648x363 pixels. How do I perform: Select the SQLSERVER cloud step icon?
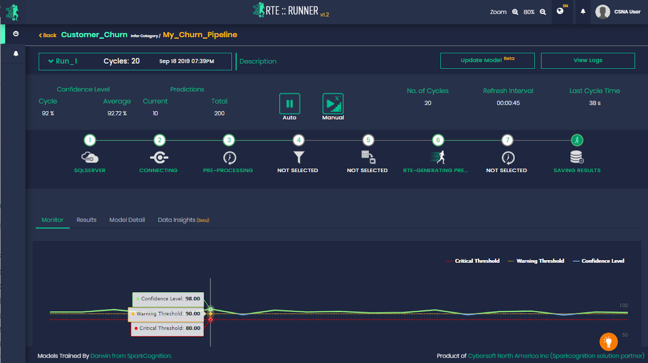click(90, 157)
